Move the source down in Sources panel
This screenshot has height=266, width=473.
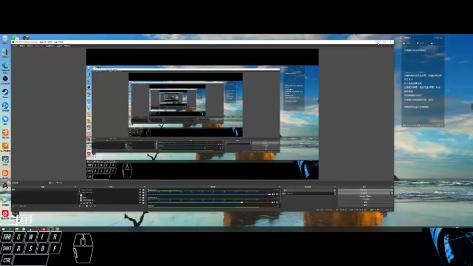tap(95, 206)
